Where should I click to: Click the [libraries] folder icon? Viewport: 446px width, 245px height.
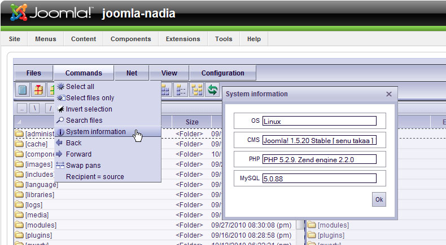click(x=19, y=194)
